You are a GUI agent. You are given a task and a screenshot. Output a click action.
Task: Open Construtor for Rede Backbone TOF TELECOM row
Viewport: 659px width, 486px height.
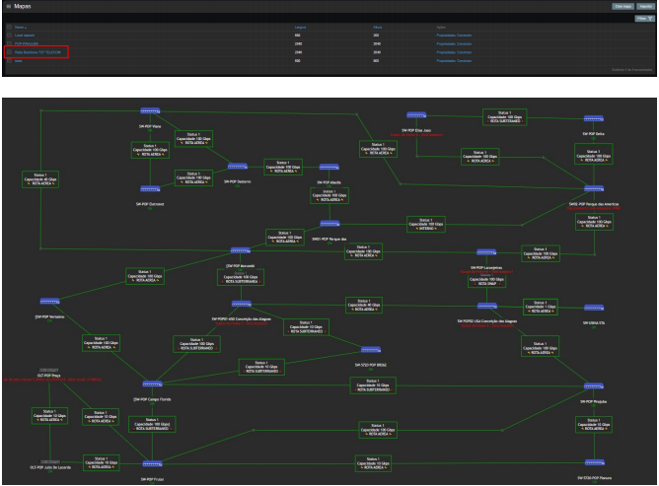[x=465, y=52]
